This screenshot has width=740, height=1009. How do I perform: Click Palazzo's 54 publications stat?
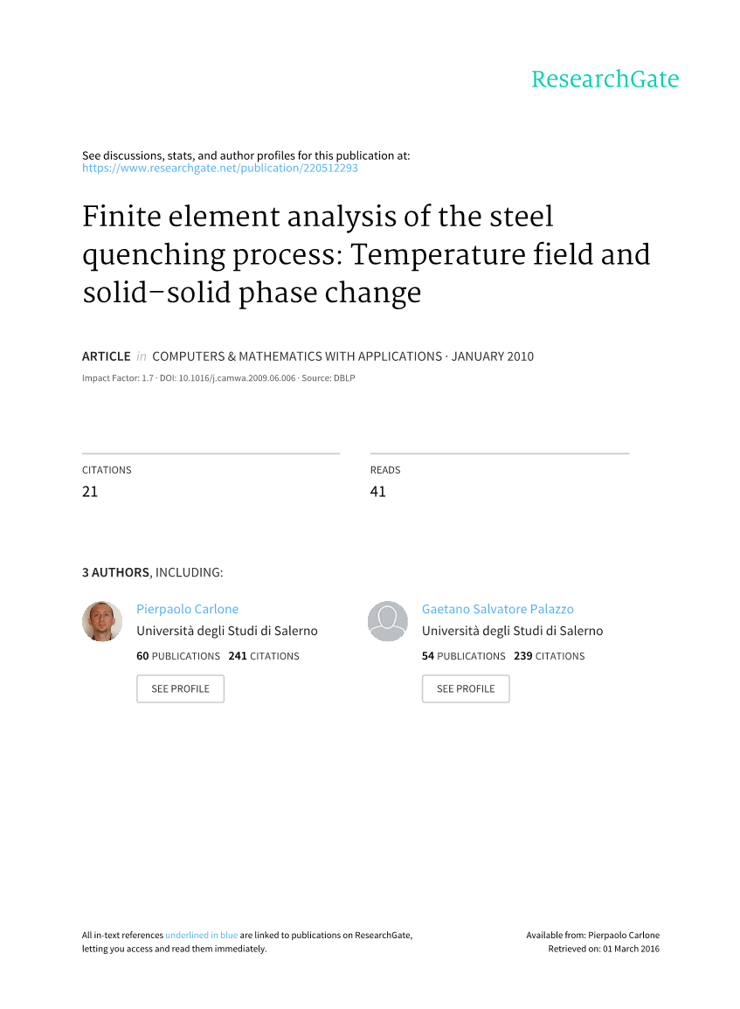click(463, 656)
